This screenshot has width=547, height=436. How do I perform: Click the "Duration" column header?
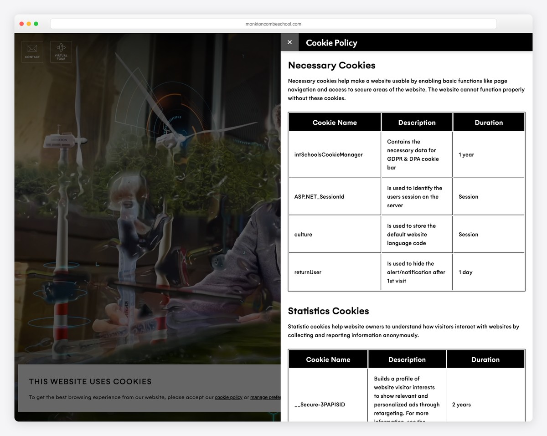coord(488,122)
